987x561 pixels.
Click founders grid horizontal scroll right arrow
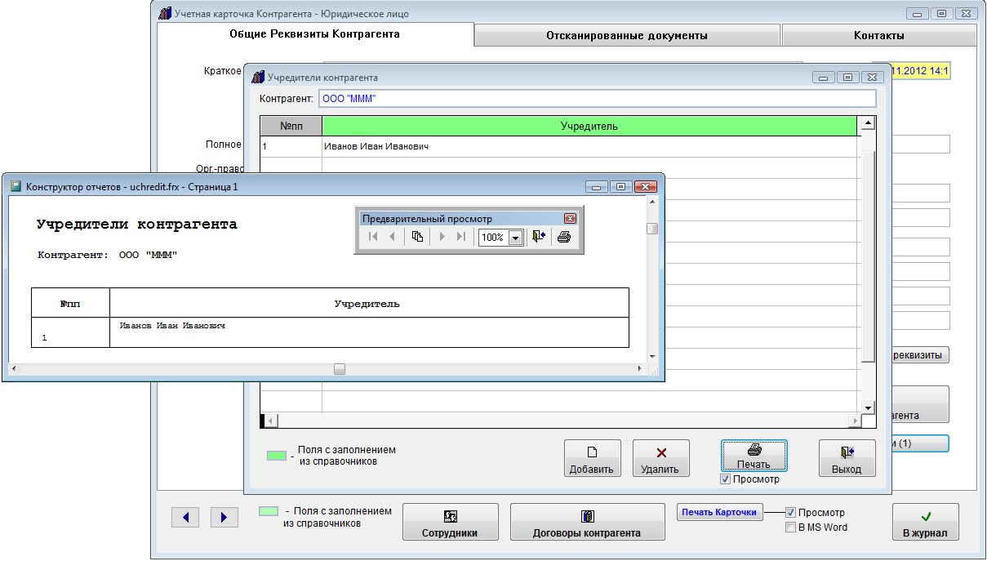(x=853, y=421)
